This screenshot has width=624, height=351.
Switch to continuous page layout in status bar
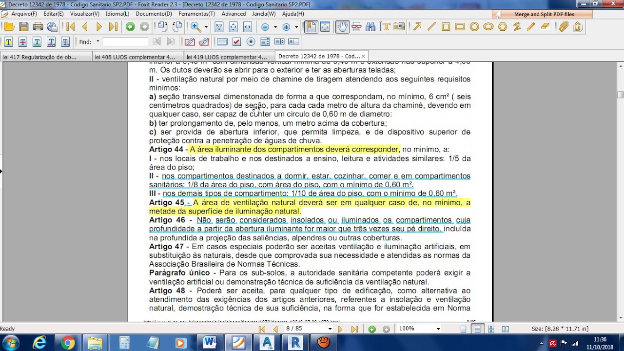pos(477,329)
